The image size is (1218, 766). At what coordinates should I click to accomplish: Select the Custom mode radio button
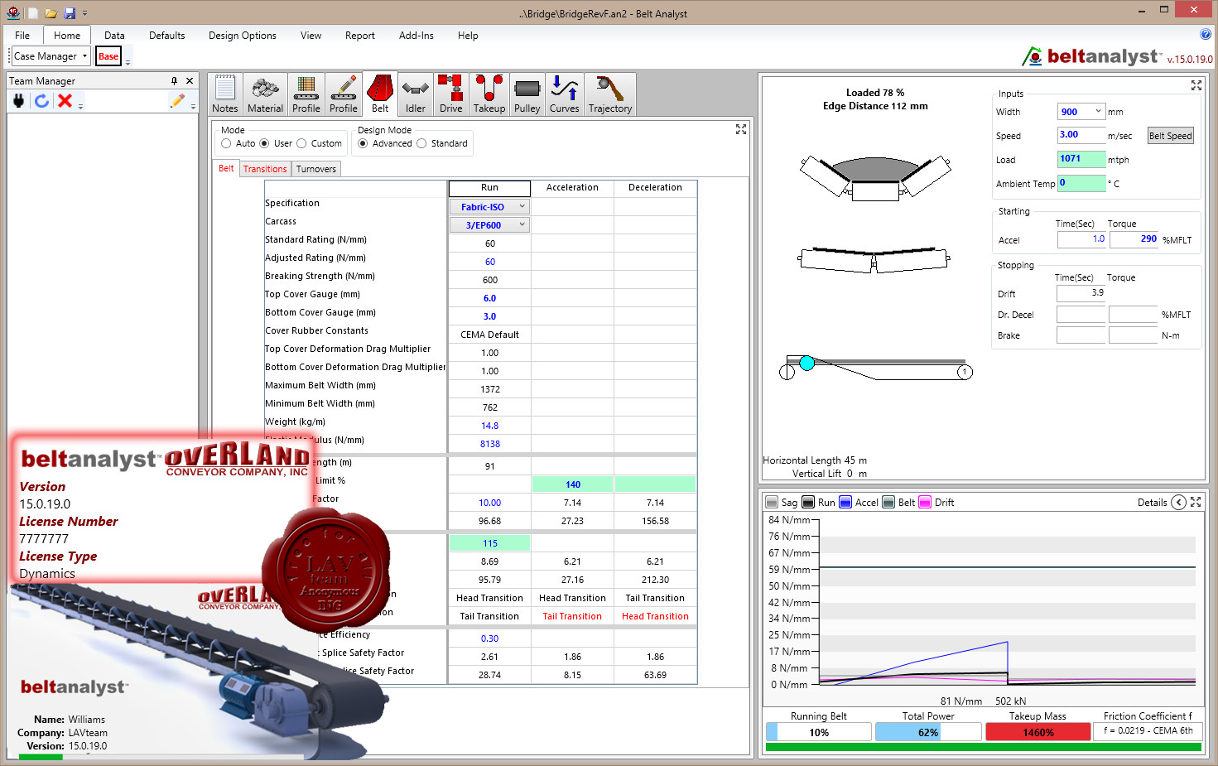[301, 143]
